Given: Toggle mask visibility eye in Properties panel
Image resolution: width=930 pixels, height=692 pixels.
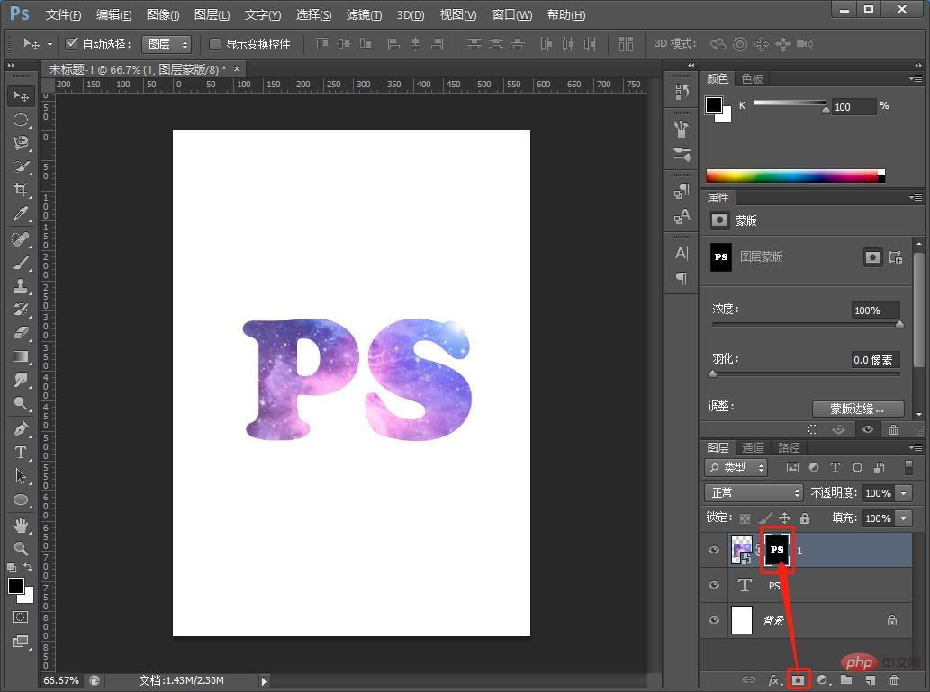Looking at the screenshot, I should click(x=868, y=429).
